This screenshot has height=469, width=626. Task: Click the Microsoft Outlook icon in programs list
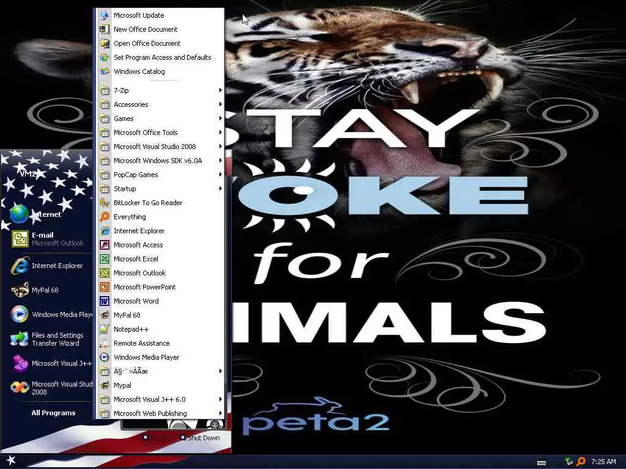(x=104, y=273)
